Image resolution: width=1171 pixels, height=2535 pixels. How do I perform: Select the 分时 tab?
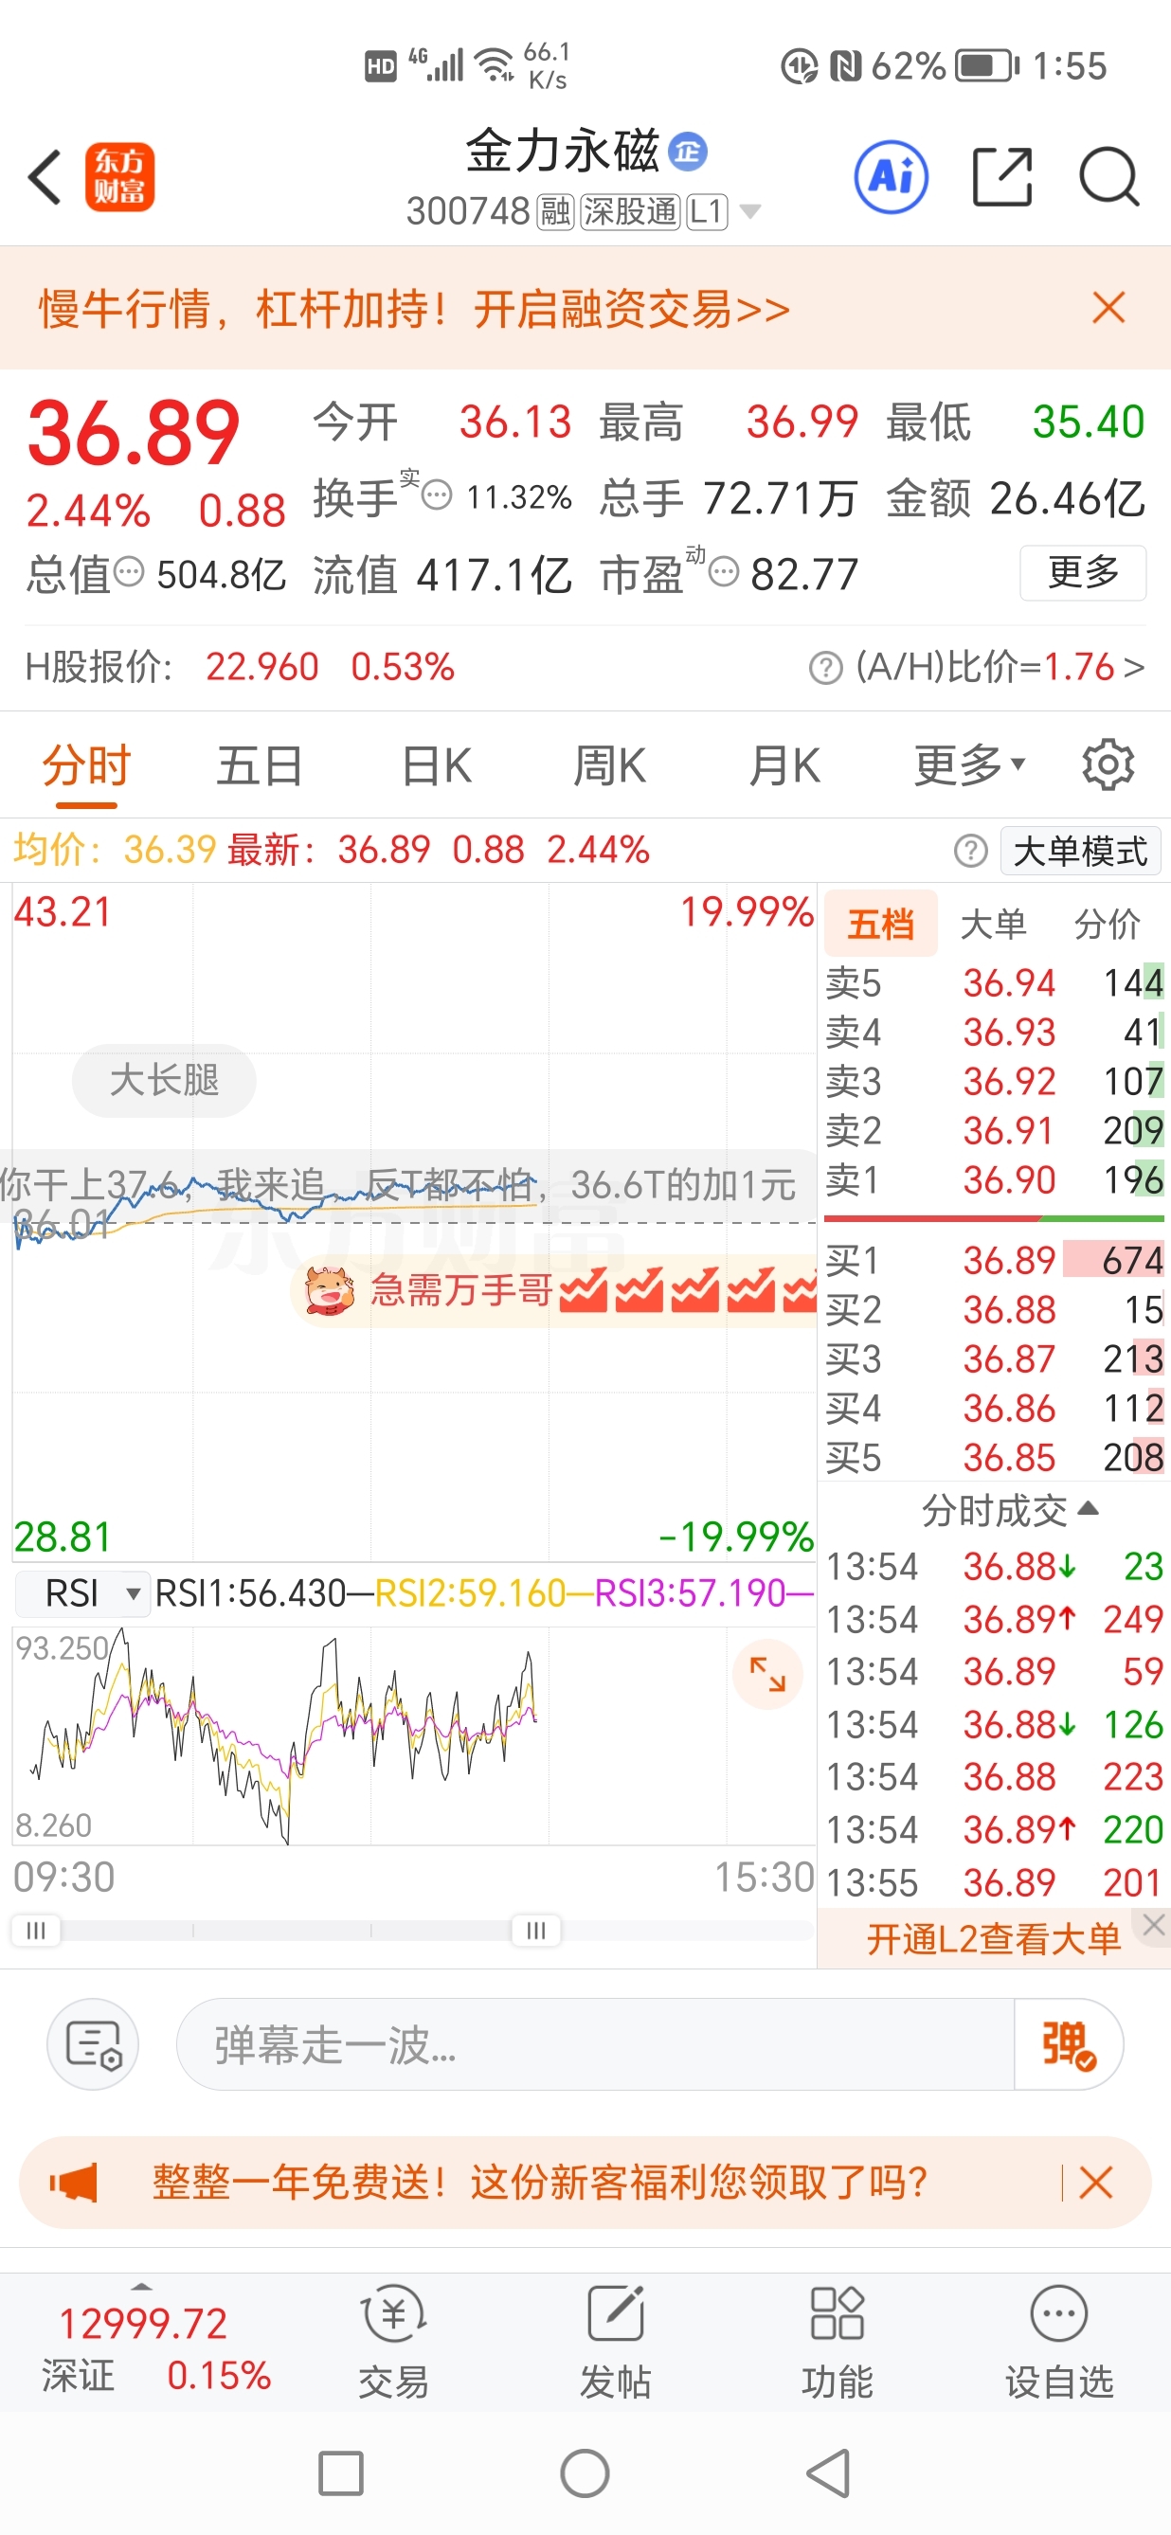[86, 765]
